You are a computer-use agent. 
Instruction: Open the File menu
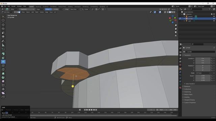[5, 6]
